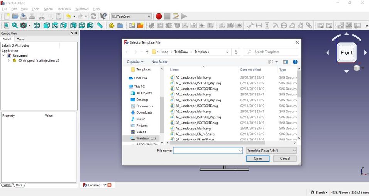Click the Search Templates box

pyautogui.click(x=271, y=52)
